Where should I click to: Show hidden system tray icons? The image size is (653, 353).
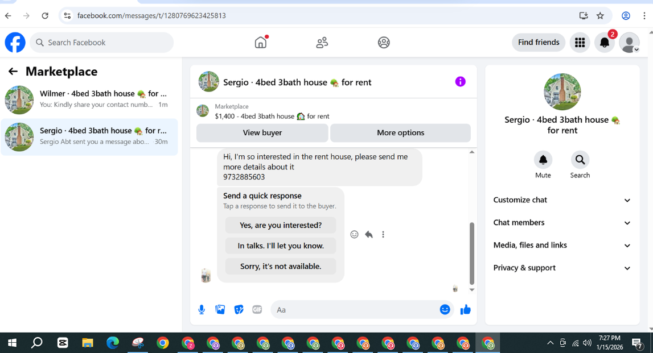coord(550,343)
